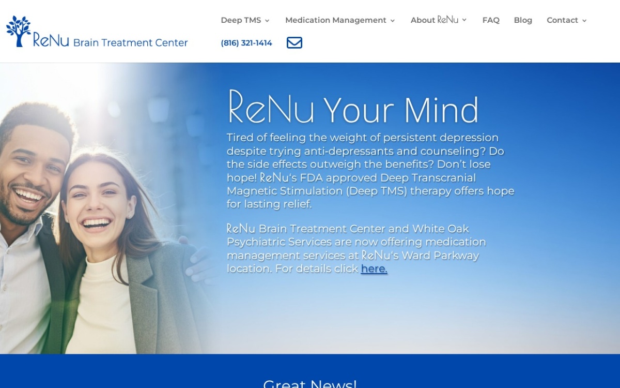The width and height of the screenshot is (620, 388).
Task: Expand the Contact chevron
Action: 584,21
